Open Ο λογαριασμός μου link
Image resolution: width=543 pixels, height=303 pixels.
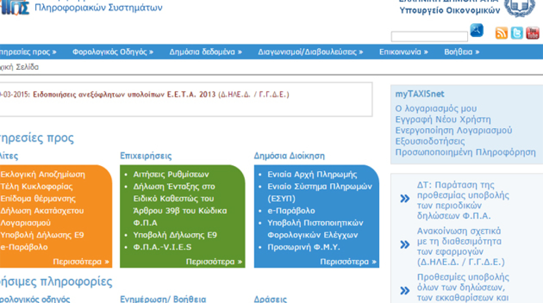(436, 109)
